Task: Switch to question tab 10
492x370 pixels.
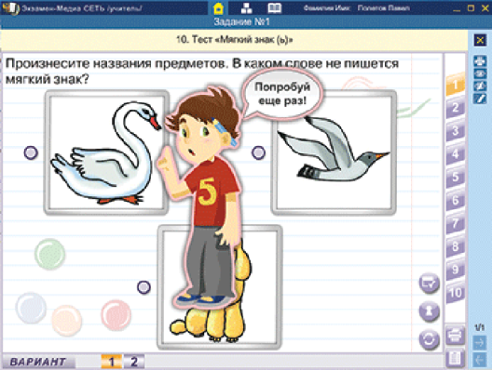Action: (456, 293)
